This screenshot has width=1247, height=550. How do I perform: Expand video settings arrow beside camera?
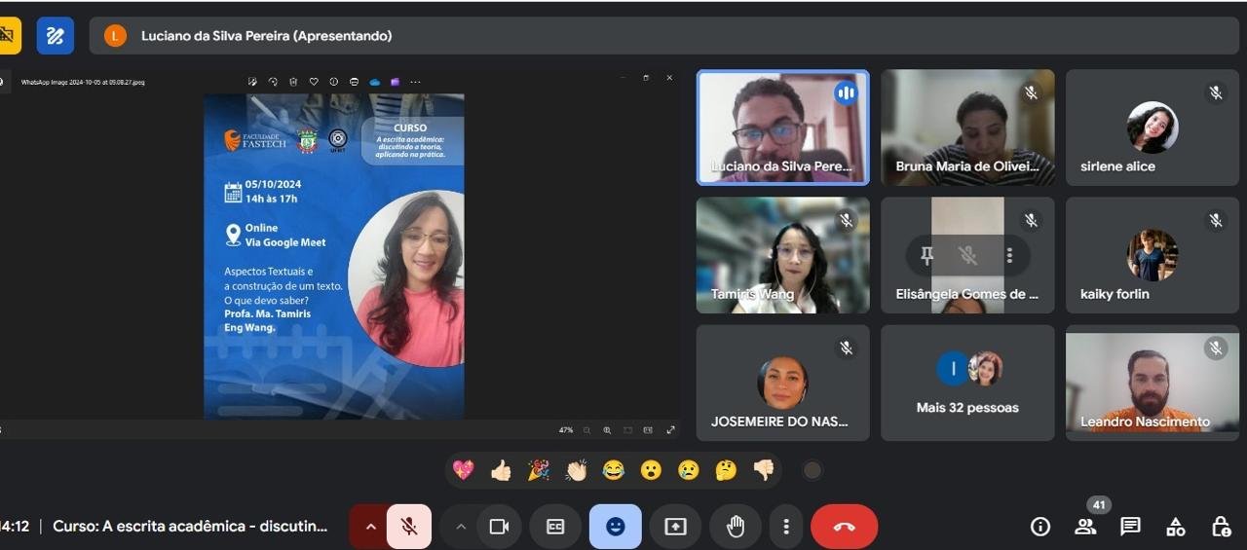461,527
